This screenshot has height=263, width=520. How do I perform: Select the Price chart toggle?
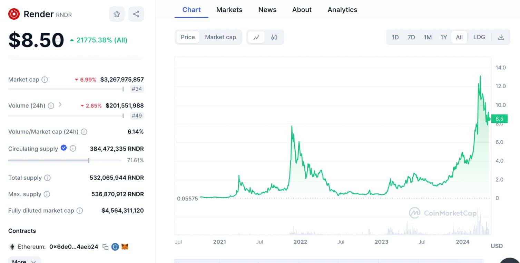tap(188, 37)
